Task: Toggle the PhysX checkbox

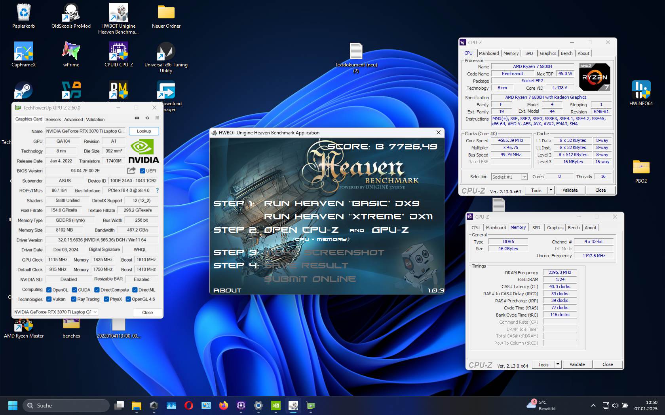Action: tap(106, 299)
